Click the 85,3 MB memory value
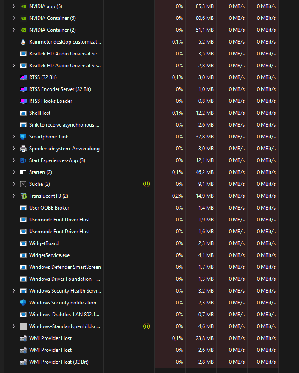The width and height of the screenshot is (299, 373). coord(205,6)
